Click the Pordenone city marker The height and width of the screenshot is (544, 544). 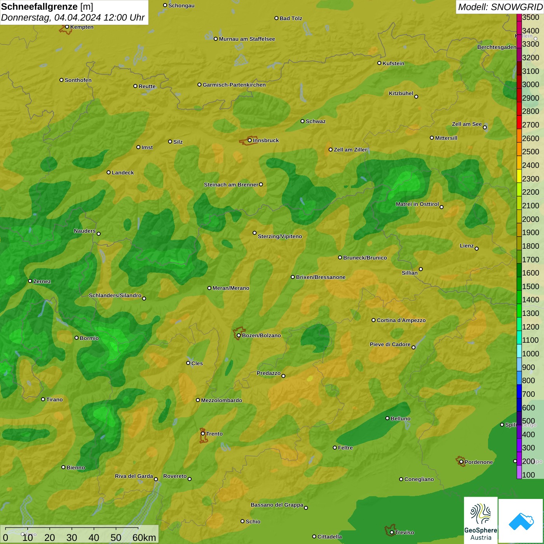coord(461,462)
